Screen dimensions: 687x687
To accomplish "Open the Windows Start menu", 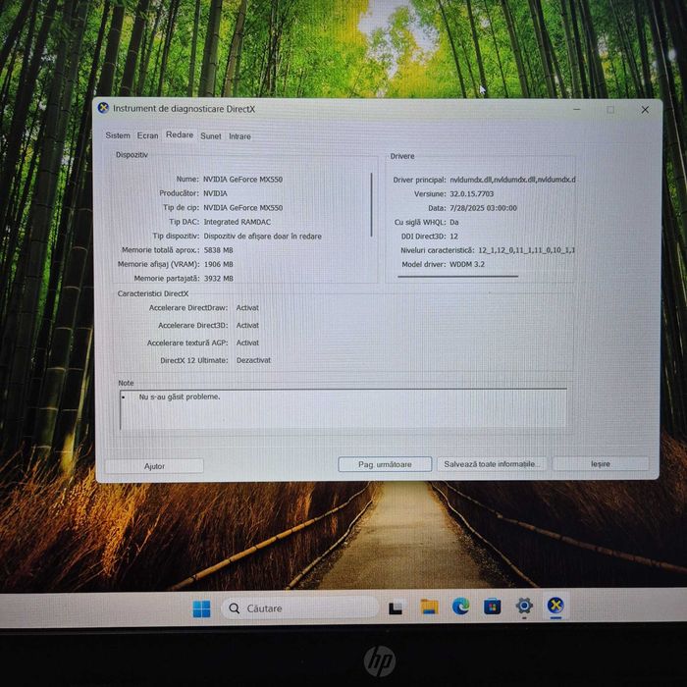I will 201,608.
